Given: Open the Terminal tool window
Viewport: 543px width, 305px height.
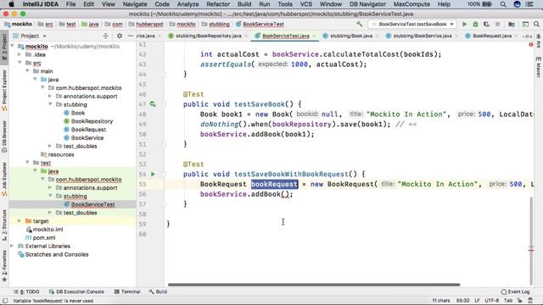Looking at the screenshot, I should point(127,291).
